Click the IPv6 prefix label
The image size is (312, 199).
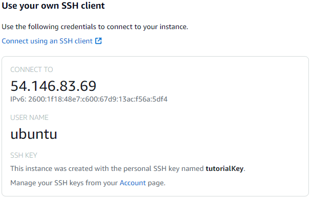[x=18, y=99]
